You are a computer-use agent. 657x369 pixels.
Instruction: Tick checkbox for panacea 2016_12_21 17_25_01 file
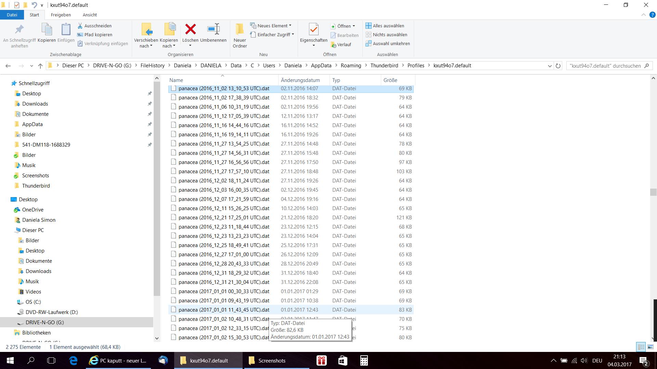point(173,217)
